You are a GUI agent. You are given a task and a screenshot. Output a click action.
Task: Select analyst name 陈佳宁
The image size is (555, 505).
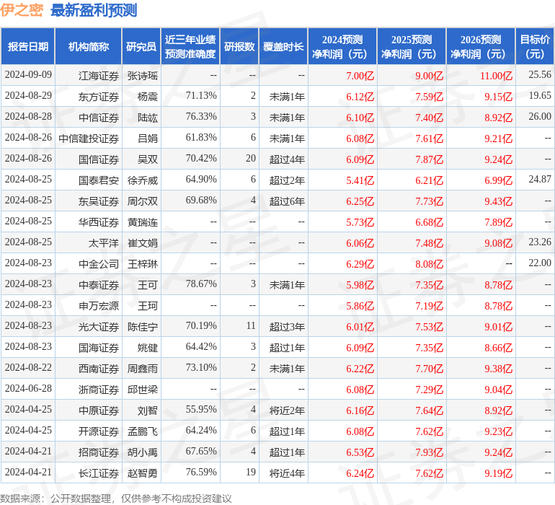tap(142, 326)
